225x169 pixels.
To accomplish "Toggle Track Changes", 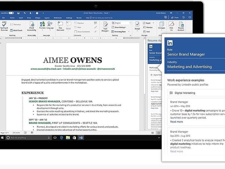I will [x=105, y=27].
